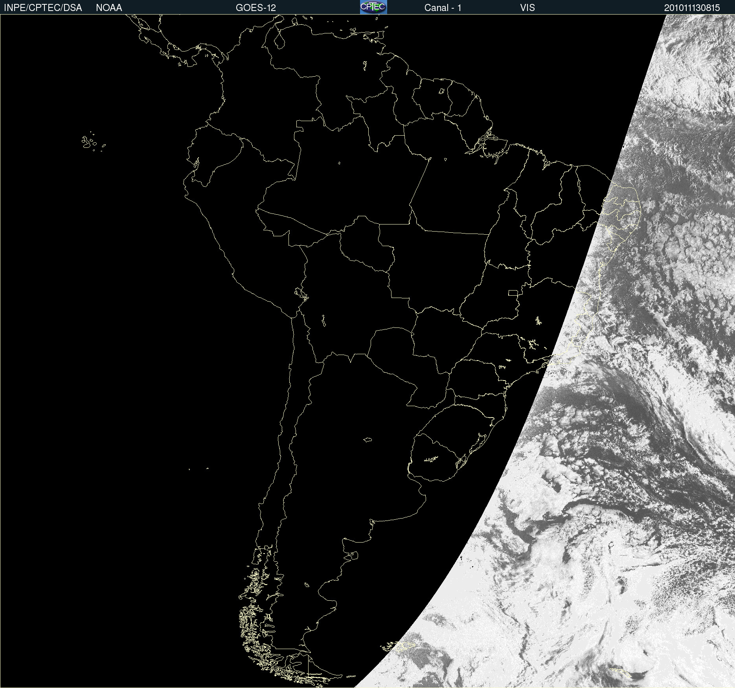The height and width of the screenshot is (688, 735).
Task: Click the timestamp 201011130815
Action: coord(692,8)
